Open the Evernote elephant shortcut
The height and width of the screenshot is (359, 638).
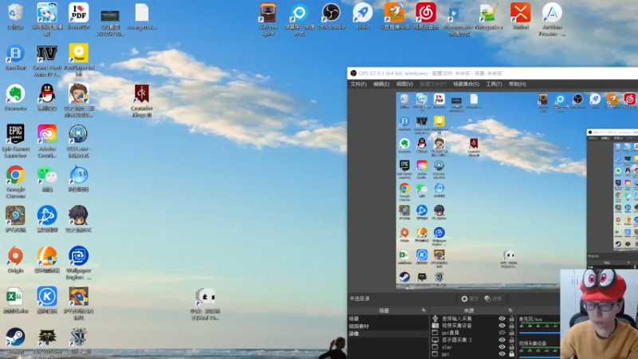click(x=15, y=97)
